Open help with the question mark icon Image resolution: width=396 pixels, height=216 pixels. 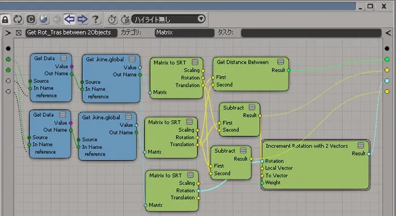pyautogui.click(x=95, y=19)
